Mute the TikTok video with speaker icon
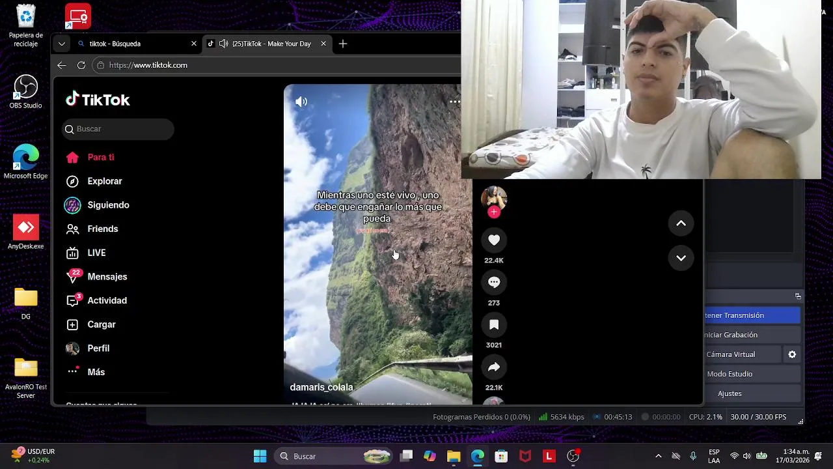Screen dimensions: 833x469 pos(301,102)
